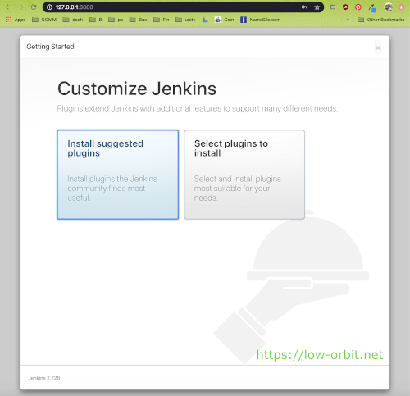Open the saved password key icon
Viewport: 410px width, 396px height.
pyautogui.click(x=304, y=7)
